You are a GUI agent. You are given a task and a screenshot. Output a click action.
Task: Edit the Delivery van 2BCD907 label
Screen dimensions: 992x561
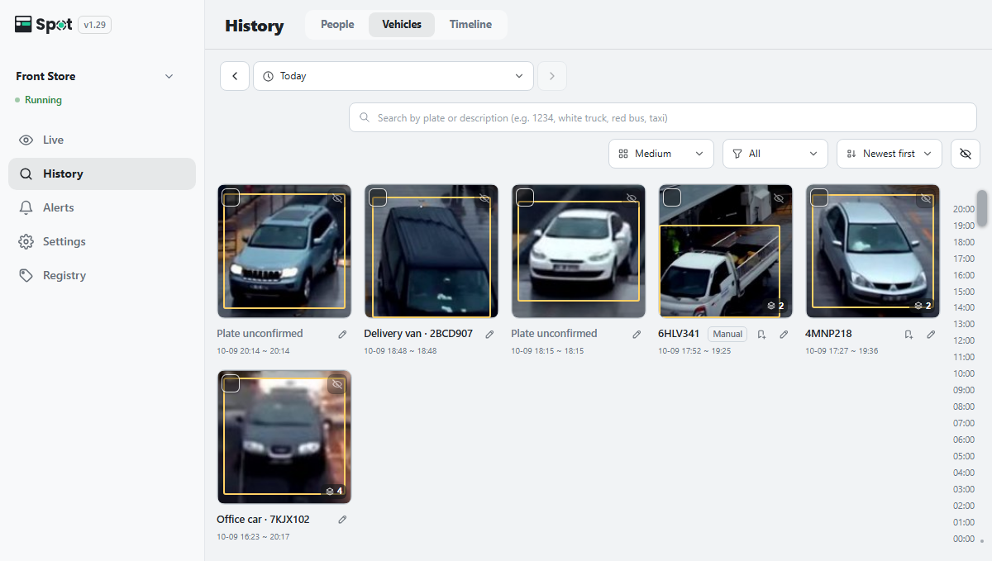pyautogui.click(x=489, y=335)
